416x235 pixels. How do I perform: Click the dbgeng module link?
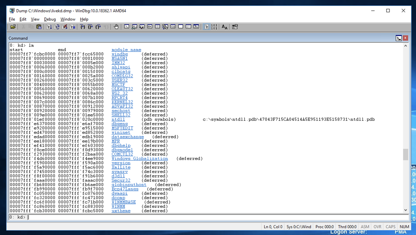coord(120,124)
